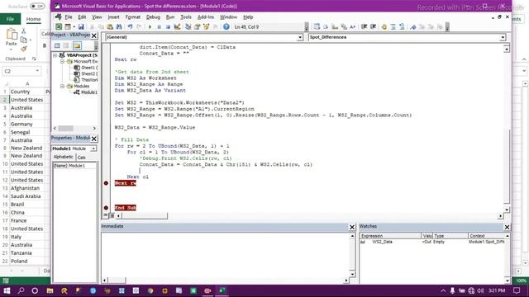Click the Reset stop icon
The width and height of the screenshot is (529, 297).
[168, 26]
